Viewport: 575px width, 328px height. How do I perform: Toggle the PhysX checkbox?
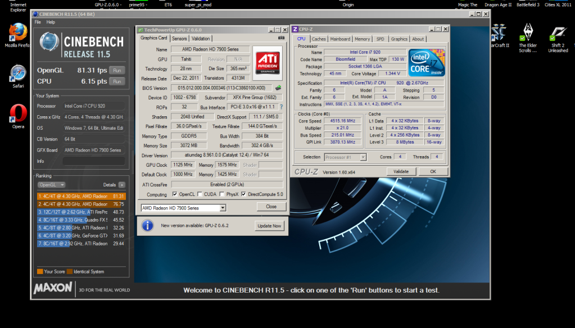(x=223, y=194)
